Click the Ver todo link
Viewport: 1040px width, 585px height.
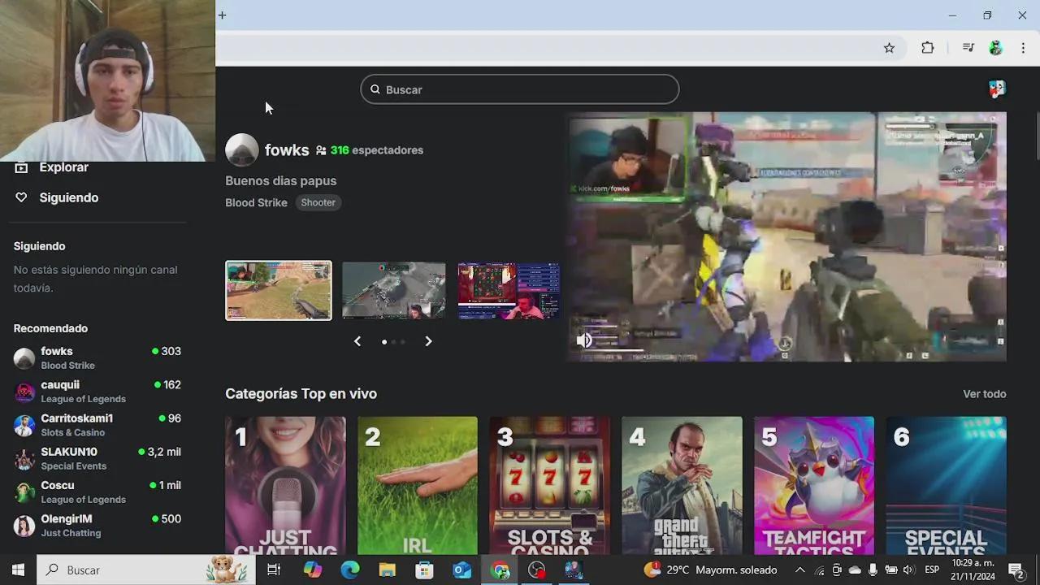pos(984,394)
